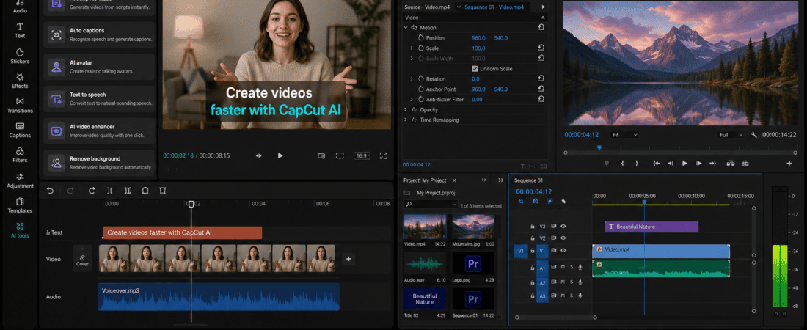This screenshot has height=330, width=807.
Task: Select the orange CapCut text clip
Action: pos(182,232)
